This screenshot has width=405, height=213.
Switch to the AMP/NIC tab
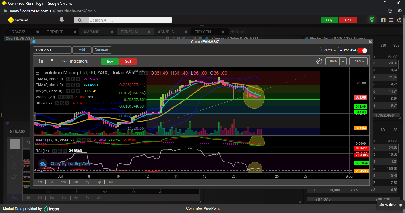pos(92,32)
